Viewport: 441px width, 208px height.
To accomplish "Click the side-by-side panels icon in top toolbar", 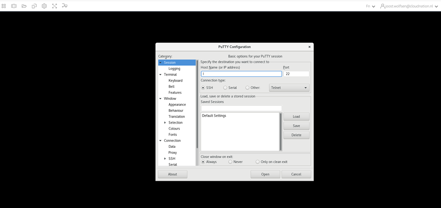I will point(14,6).
